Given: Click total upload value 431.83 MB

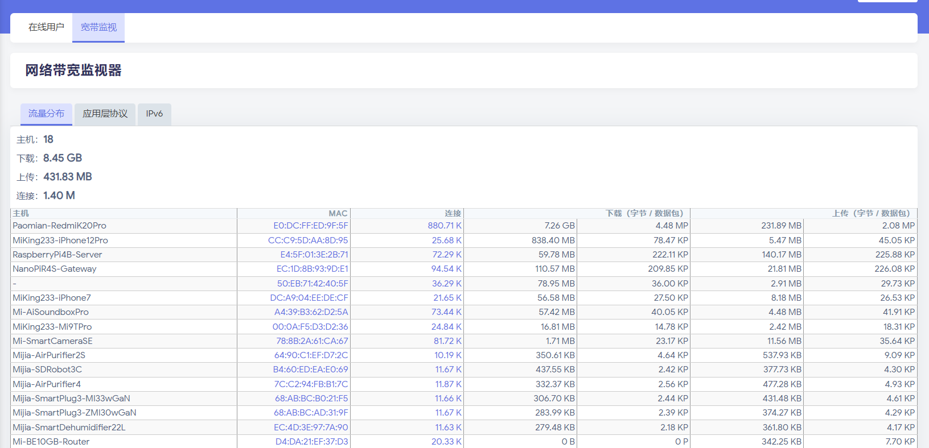Looking at the screenshot, I should pos(68,177).
